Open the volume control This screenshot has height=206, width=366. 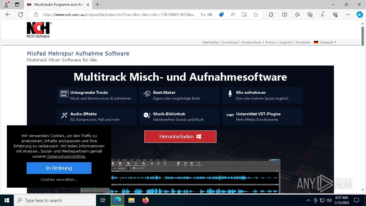pyautogui.click(x=329, y=200)
